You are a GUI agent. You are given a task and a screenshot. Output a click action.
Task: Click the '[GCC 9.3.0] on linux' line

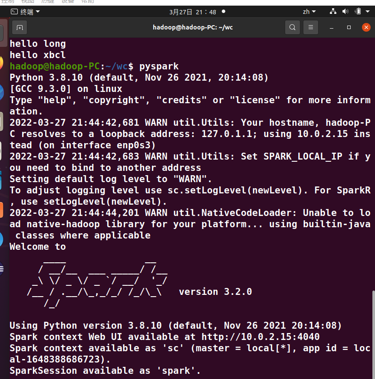point(66,89)
